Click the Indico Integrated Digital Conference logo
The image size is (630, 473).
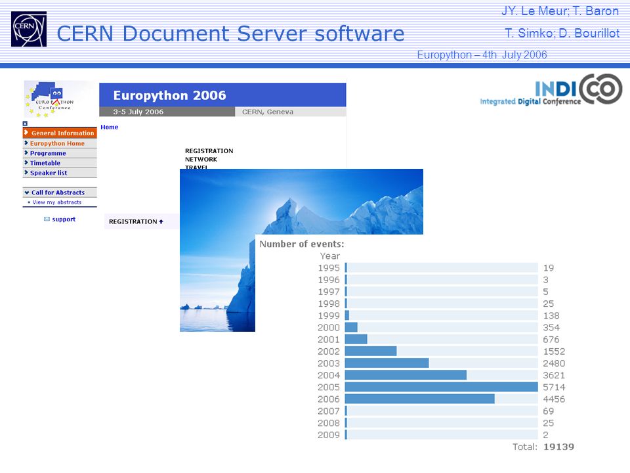(551, 89)
